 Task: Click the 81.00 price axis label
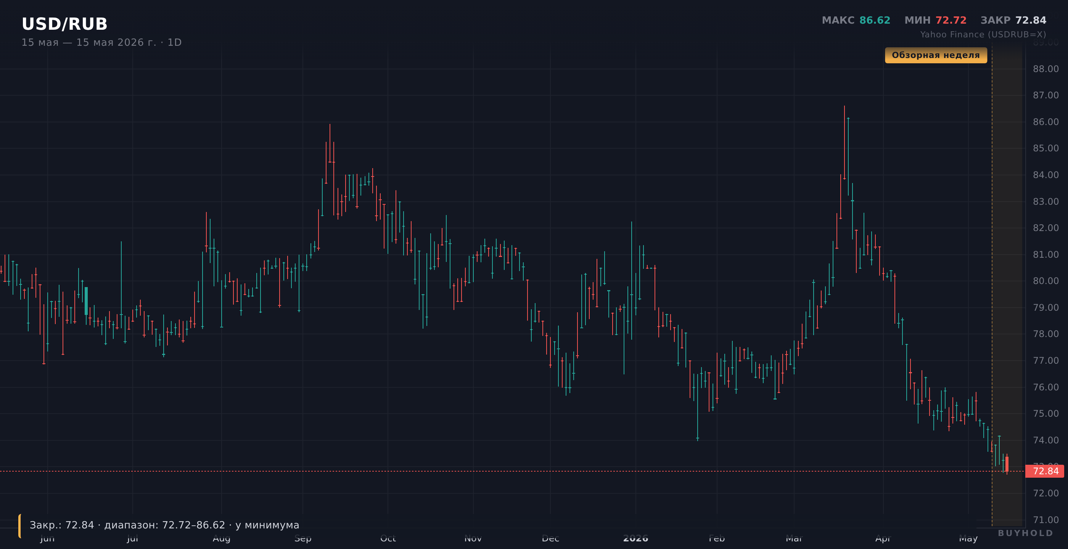(1045, 254)
